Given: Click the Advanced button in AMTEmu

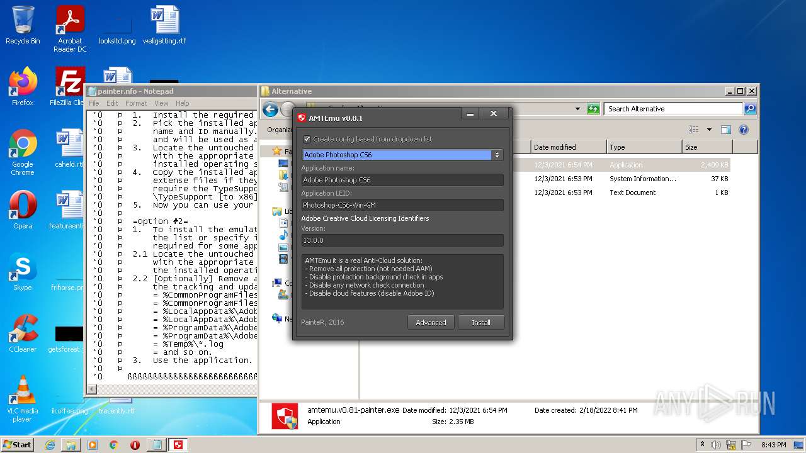Looking at the screenshot, I should [431, 322].
